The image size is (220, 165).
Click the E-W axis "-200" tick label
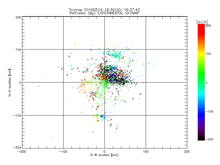click(x=22, y=152)
